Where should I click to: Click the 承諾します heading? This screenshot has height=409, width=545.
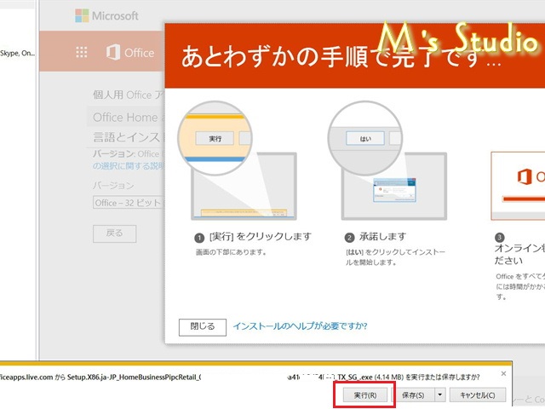click(x=382, y=237)
